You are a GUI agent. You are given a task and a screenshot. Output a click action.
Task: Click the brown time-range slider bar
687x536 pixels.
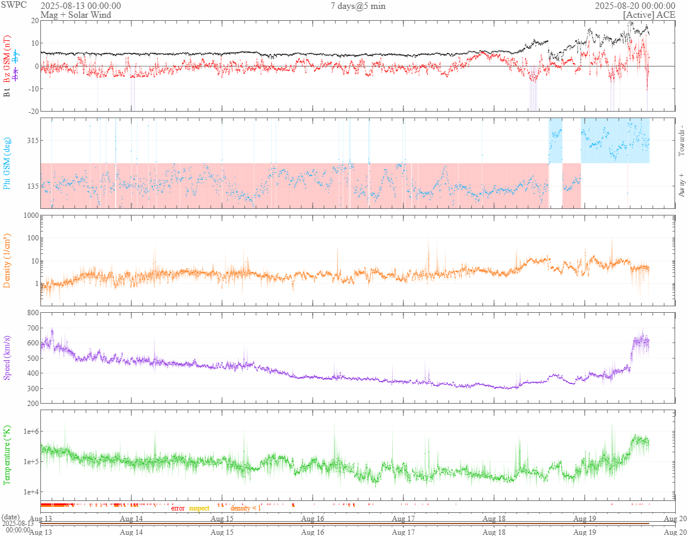click(x=345, y=524)
